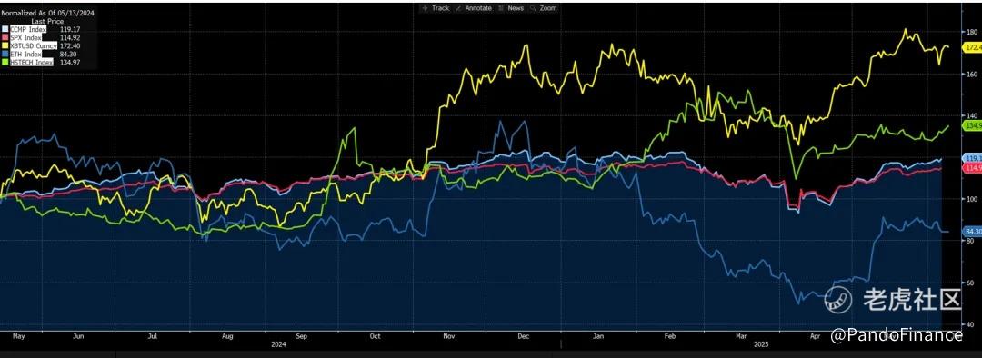
Task: Select the ETH Index legend label
Action: click(x=25, y=54)
